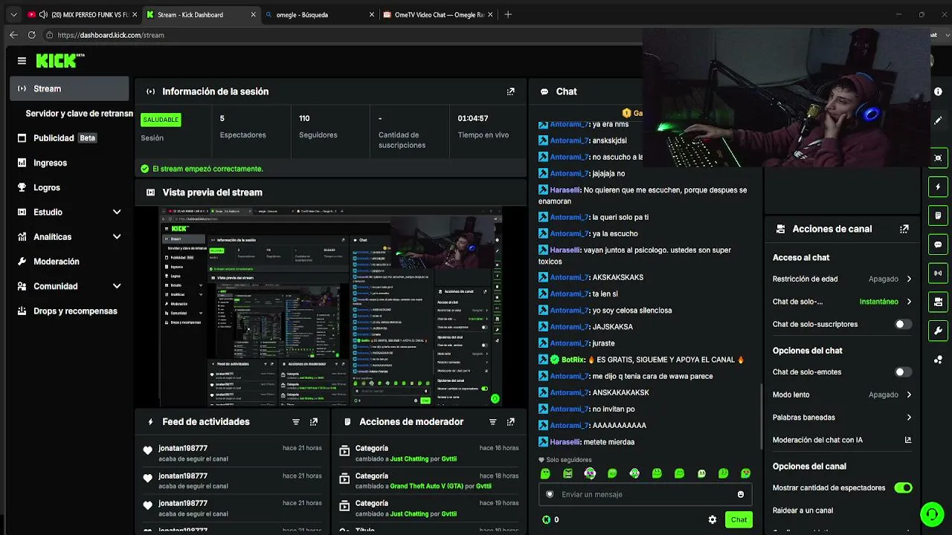Open the browser tab list dropdown
The width and height of the screenshot is (952, 535).
click(x=13, y=15)
